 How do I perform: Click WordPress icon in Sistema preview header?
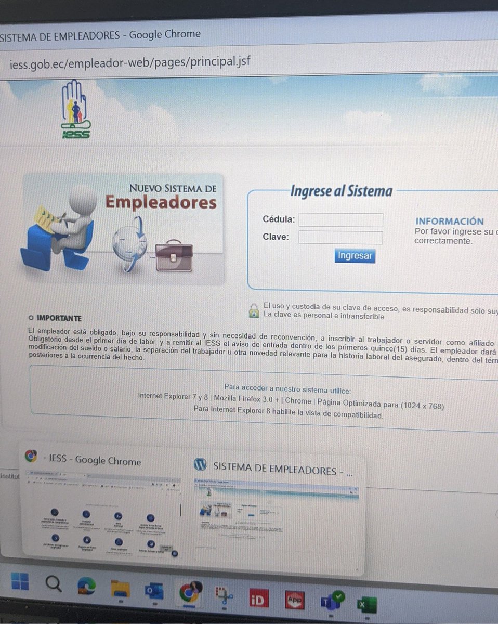pos(200,464)
